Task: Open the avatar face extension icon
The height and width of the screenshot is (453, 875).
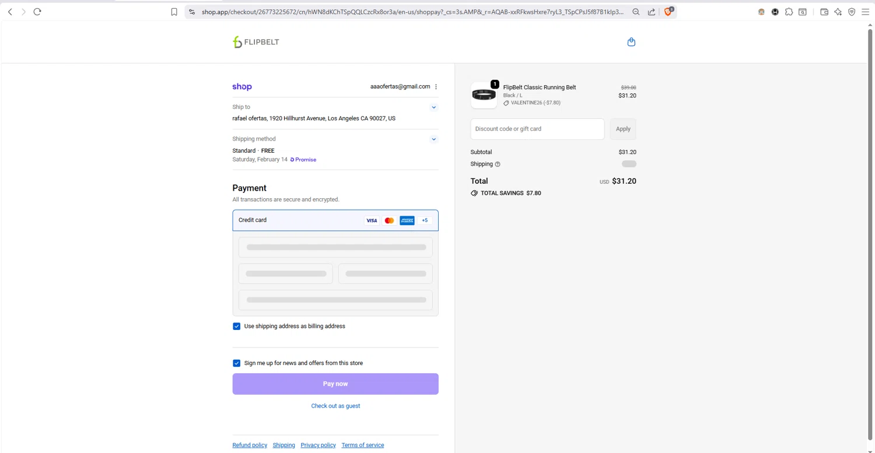Action: 761,12
